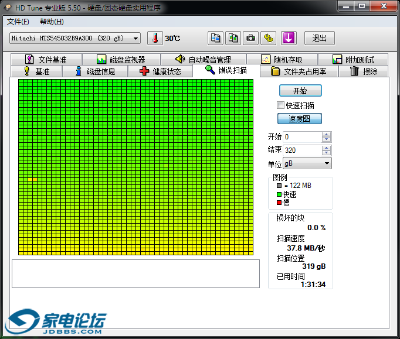Decrease the 开始 value with down arrow
This screenshot has width=400, height=339.
[x=326, y=139]
